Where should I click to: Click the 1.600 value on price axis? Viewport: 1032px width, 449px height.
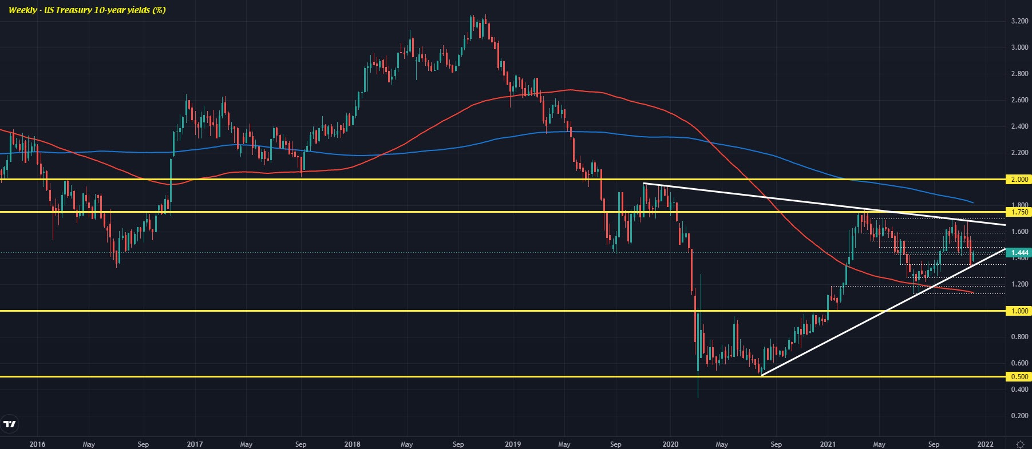coord(1019,232)
